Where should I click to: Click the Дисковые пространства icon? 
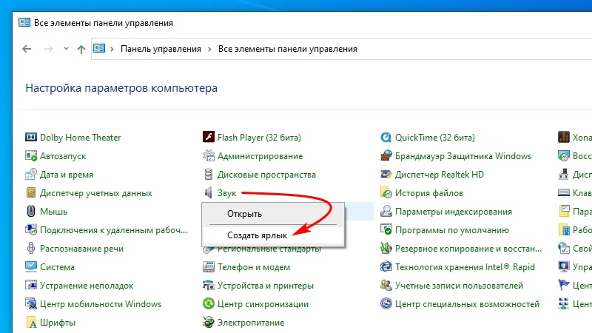click(x=209, y=174)
